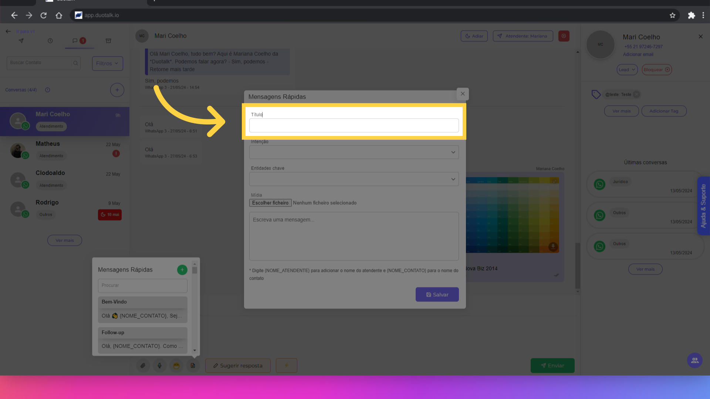Screen dimensions: 710x399
Task: Click the attachment paperclip icon
Action: pos(143,366)
